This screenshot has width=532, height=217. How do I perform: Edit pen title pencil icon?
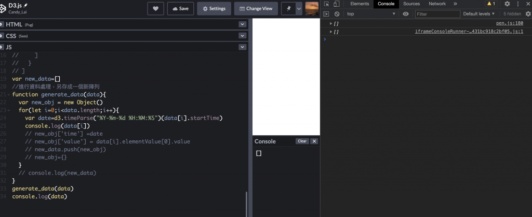(26, 5)
